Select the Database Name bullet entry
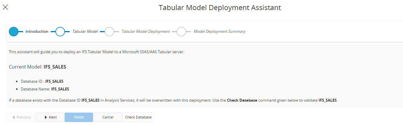 coord(45,89)
